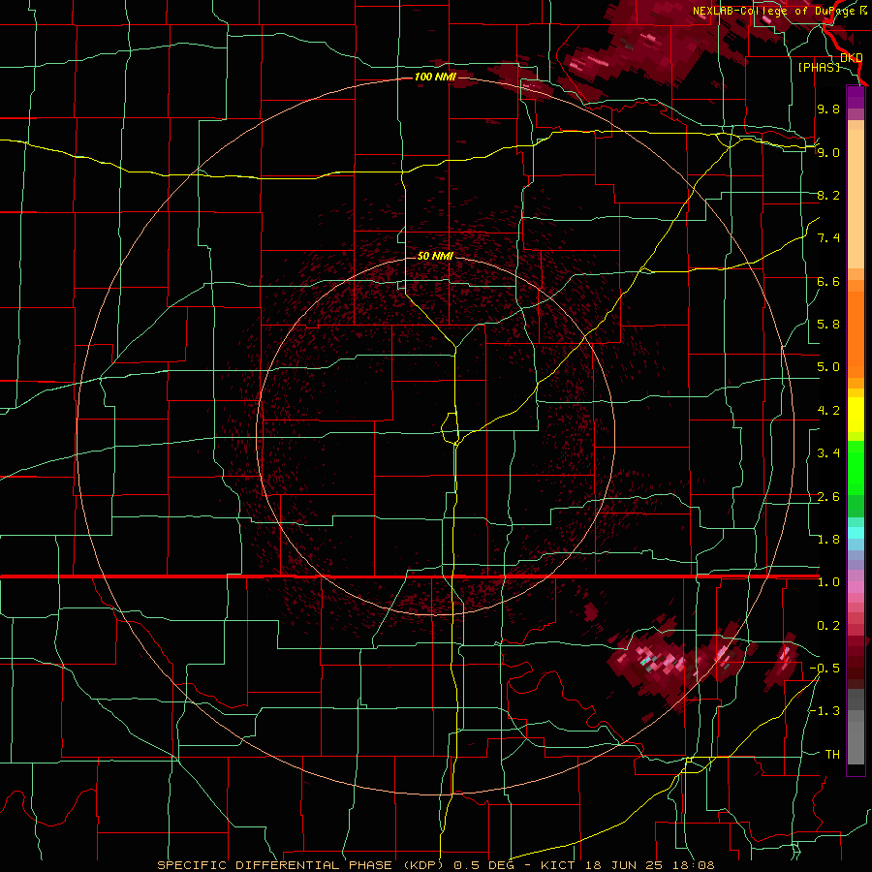Click the 5.8 scale value
Screen dimensions: 872x872
point(828,325)
